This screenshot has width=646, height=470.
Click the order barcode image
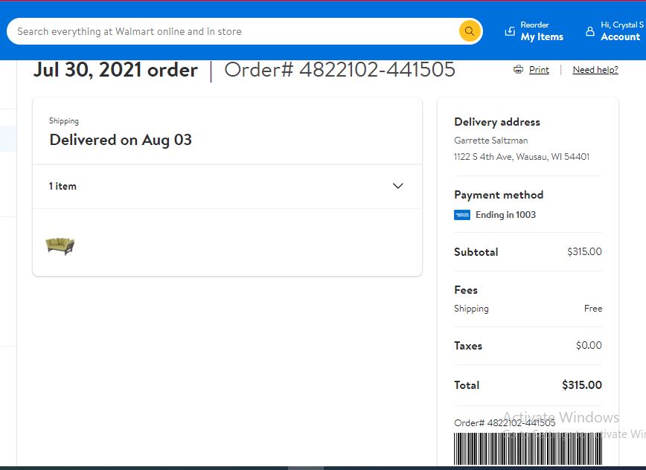(528, 449)
